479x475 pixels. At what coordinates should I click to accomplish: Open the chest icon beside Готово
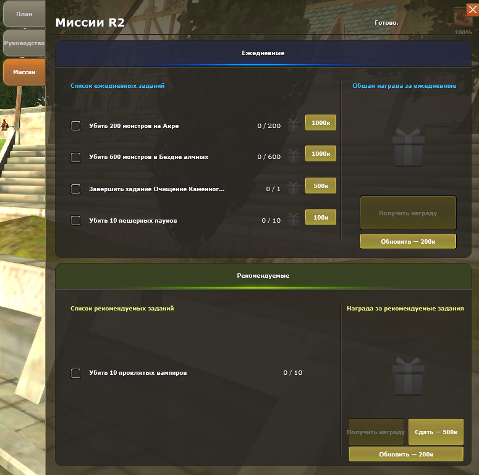(x=463, y=17)
